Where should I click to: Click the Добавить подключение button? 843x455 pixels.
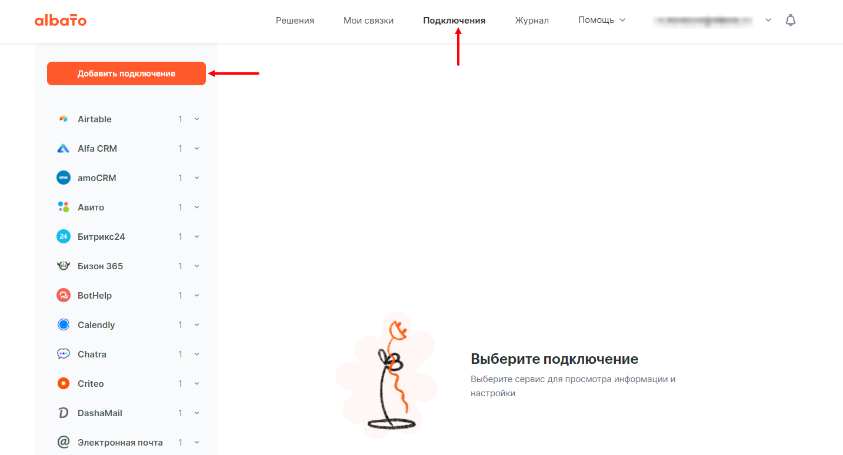click(126, 73)
